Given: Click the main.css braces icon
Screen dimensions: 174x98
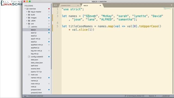Looking at the screenshot, I should 29,75.
